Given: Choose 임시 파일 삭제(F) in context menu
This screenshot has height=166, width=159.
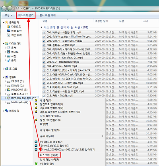Looking at the screenshot, I should 49,160.
